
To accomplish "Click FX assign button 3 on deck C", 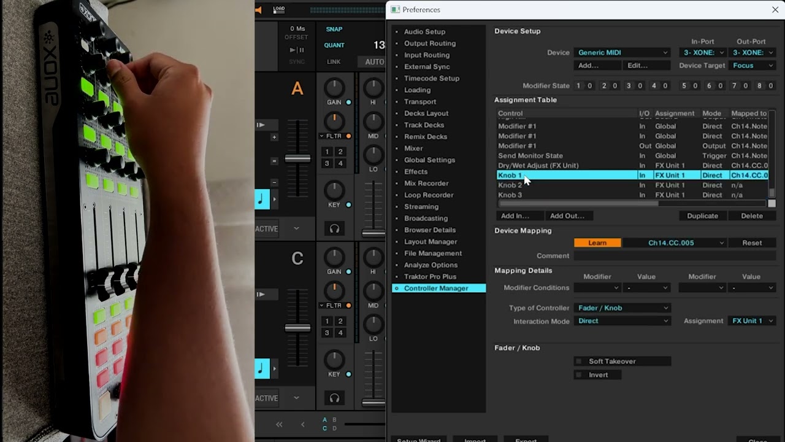I will click(x=327, y=333).
